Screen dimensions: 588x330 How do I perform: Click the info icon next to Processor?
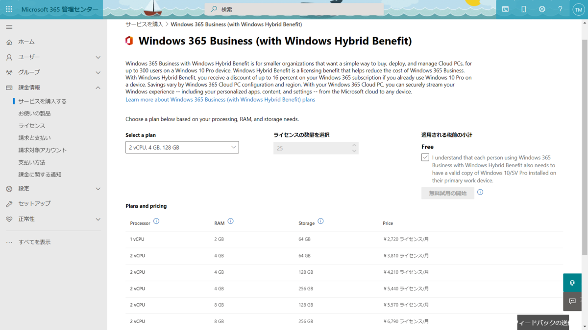pos(156,221)
